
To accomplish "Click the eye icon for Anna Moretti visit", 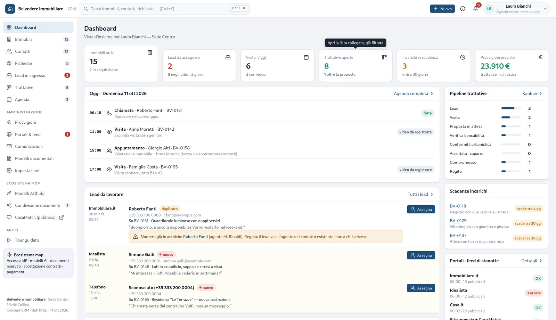I will [109, 132].
